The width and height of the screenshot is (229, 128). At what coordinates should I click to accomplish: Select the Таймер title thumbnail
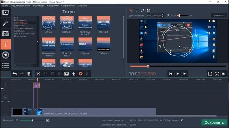point(103,44)
